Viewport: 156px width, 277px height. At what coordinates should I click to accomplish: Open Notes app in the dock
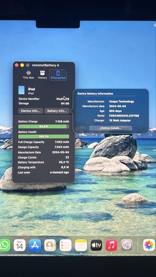[x=81, y=245]
